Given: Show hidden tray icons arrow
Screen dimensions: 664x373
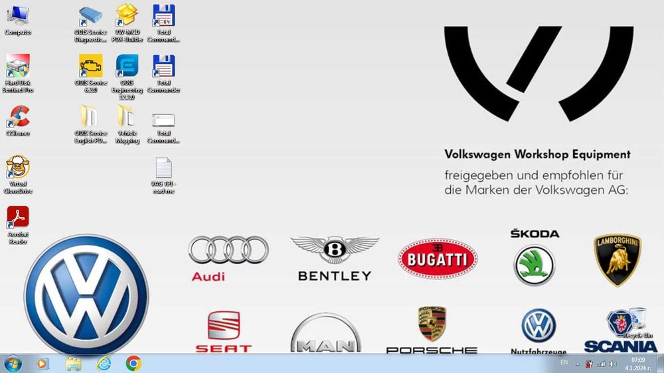Looking at the screenshot, I should tap(577, 364).
